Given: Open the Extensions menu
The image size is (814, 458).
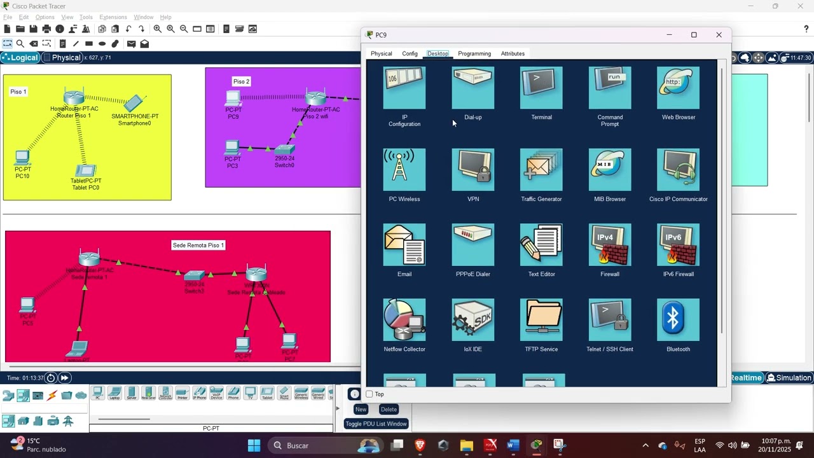Looking at the screenshot, I should [x=113, y=17].
